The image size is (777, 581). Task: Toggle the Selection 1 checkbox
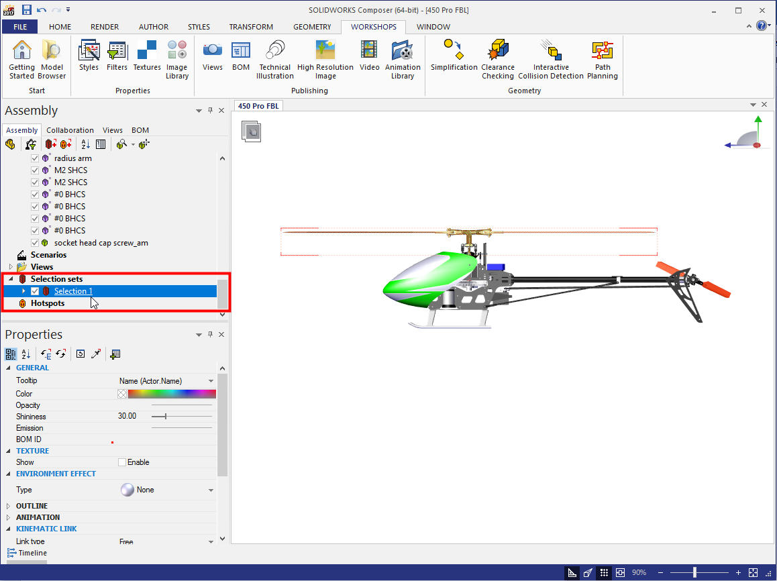coord(35,291)
